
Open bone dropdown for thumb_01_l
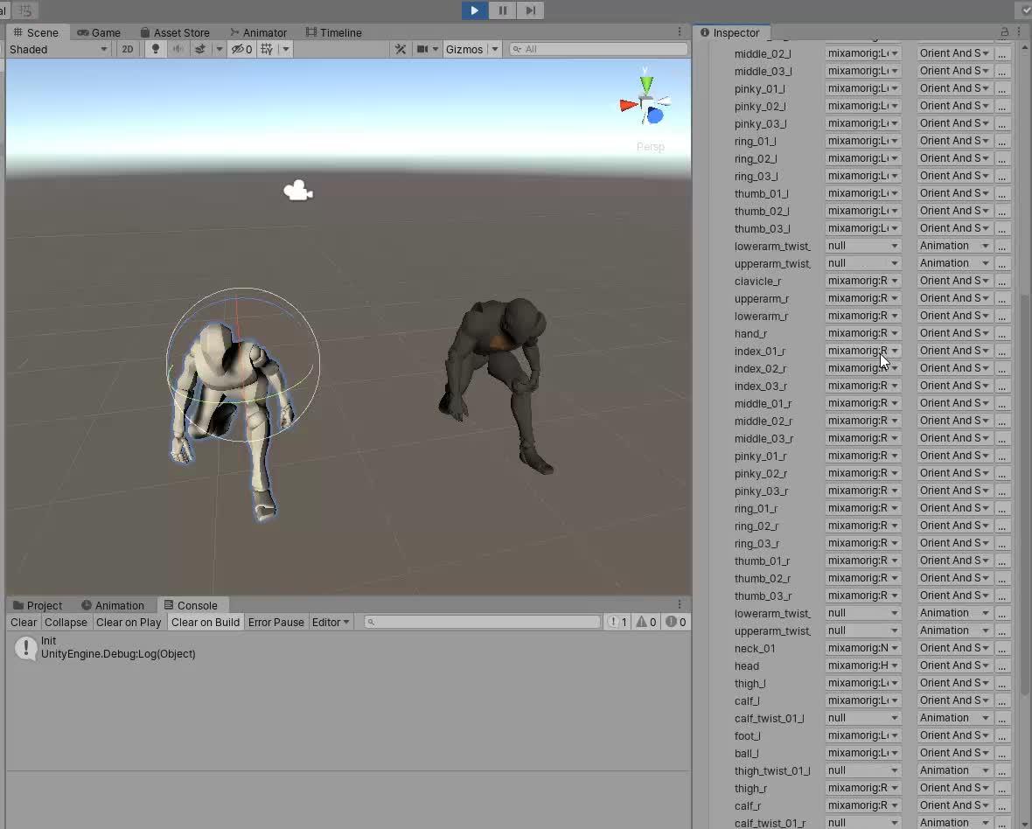pos(863,192)
